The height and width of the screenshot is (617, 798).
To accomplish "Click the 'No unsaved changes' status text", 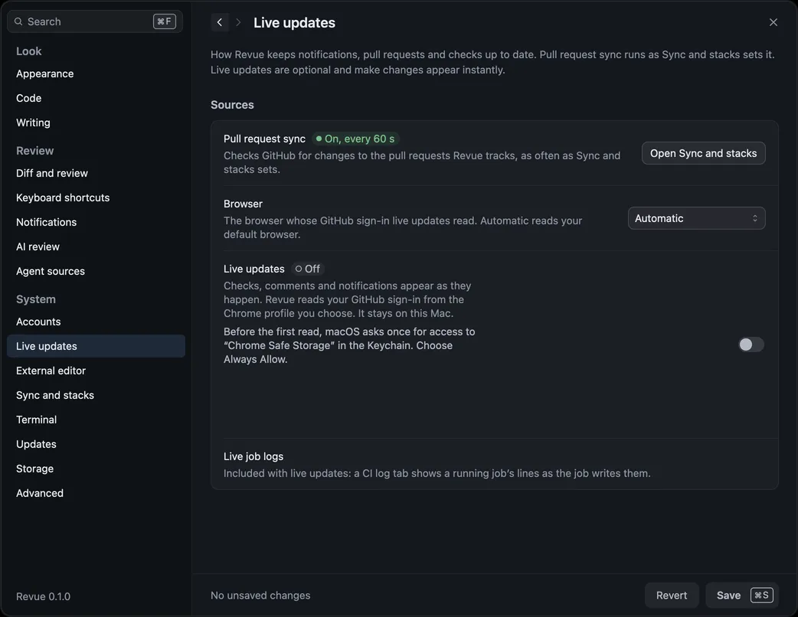I will pos(260,595).
